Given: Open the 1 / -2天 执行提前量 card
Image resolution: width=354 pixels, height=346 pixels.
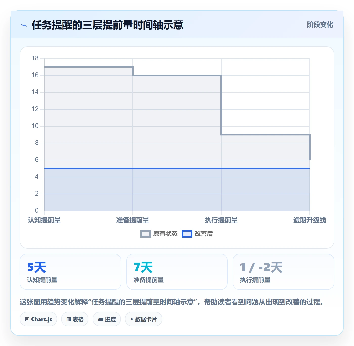Looking at the screenshot, I should coord(283,272).
